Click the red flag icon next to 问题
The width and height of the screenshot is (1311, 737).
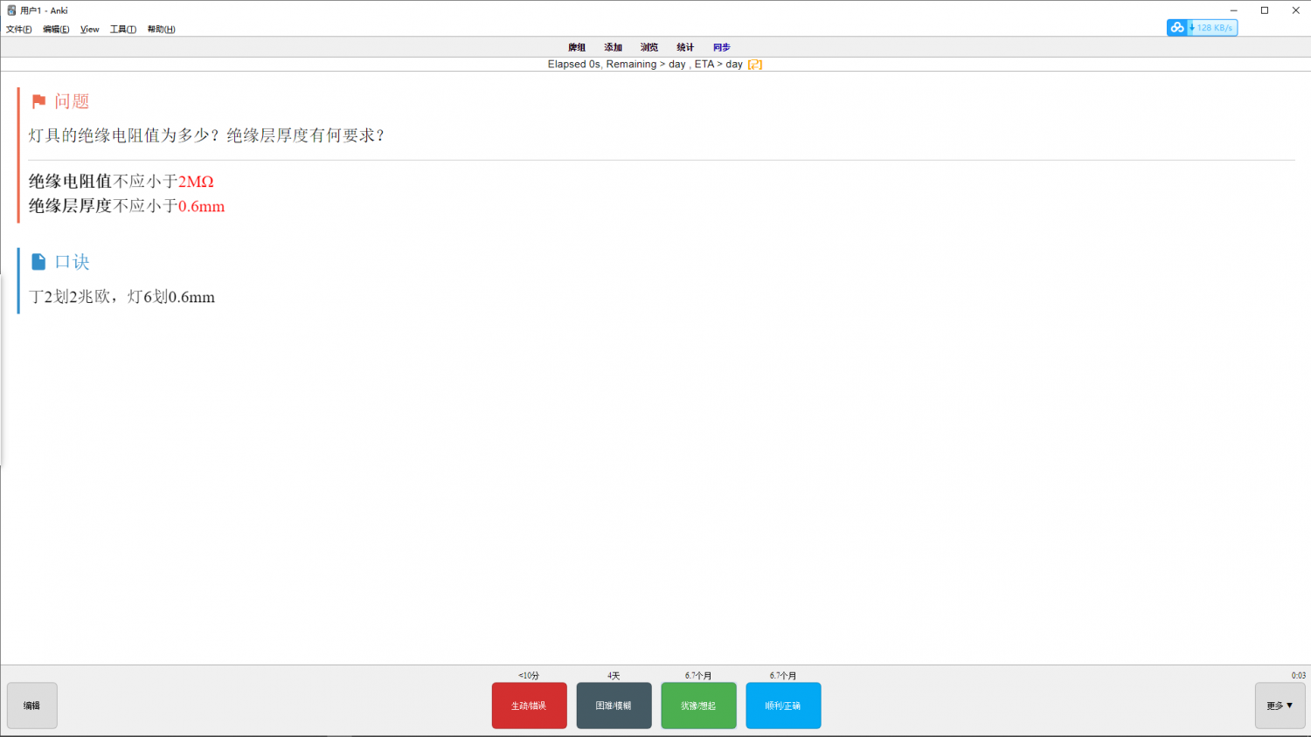pyautogui.click(x=38, y=101)
